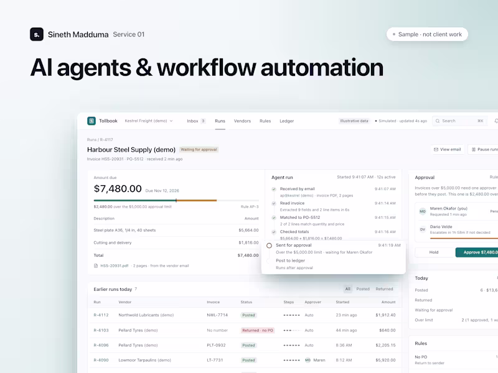The image size is (498, 373).
Task: Click invoice number LT-7731
Action: pos(215,361)
